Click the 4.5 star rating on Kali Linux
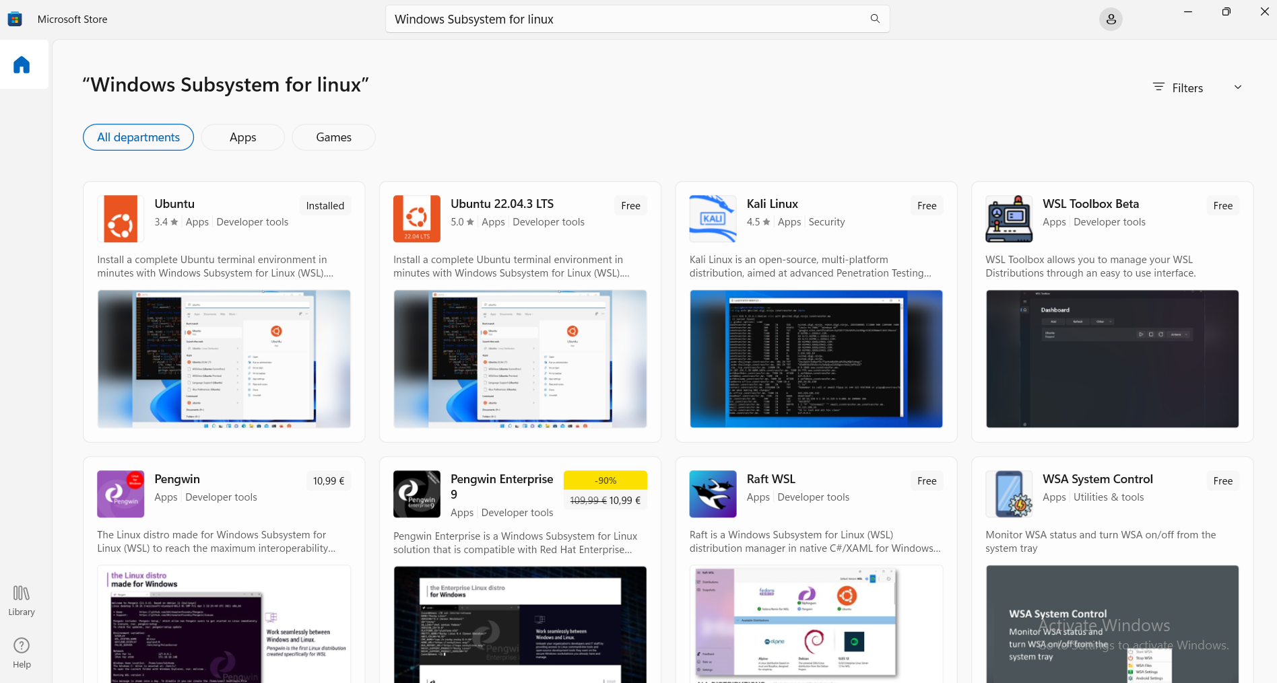The height and width of the screenshot is (683, 1277). [x=758, y=222]
